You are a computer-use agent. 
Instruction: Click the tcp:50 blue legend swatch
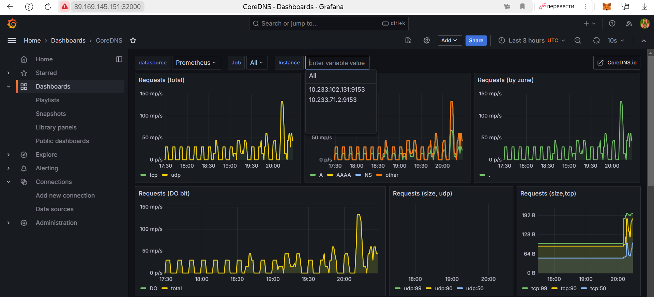pos(584,288)
